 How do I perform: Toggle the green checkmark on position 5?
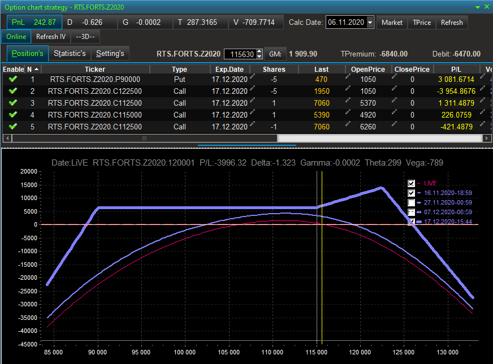(13, 127)
